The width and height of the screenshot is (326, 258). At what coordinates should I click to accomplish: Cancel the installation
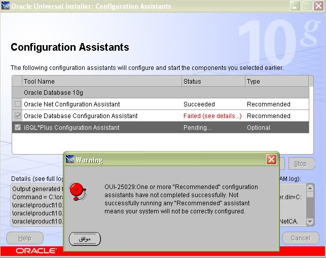click(300, 238)
